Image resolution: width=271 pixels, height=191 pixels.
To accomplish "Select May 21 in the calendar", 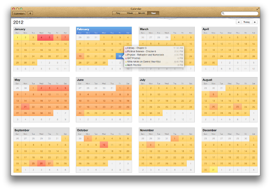I will point(25,107).
